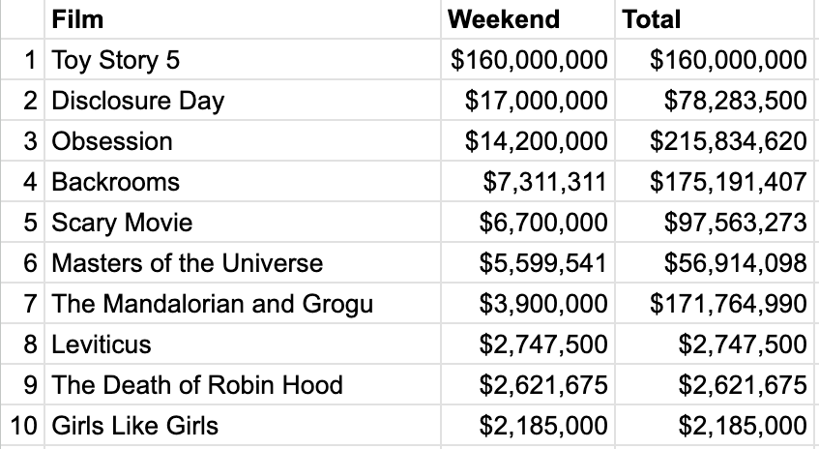819x449 pixels.
Task: Click weekend value $6,700,000 cell
Action: click(x=528, y=222)
